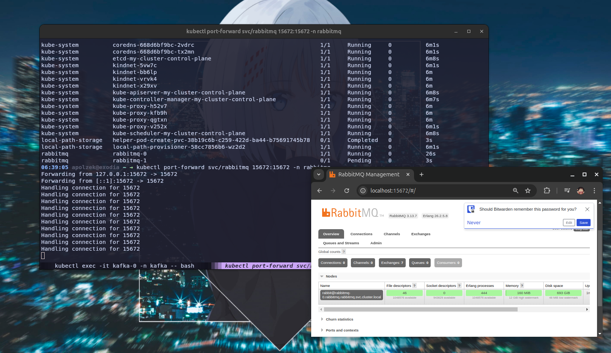Close the RabbitMQ Management tab
Viewport: 611px width, 353px height.
[x=408, y=174]
